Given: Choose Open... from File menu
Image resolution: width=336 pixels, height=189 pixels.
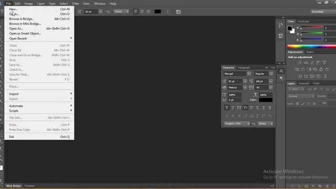Looking at the screenshot, I should pyautogui.click(x=39, y=14).
